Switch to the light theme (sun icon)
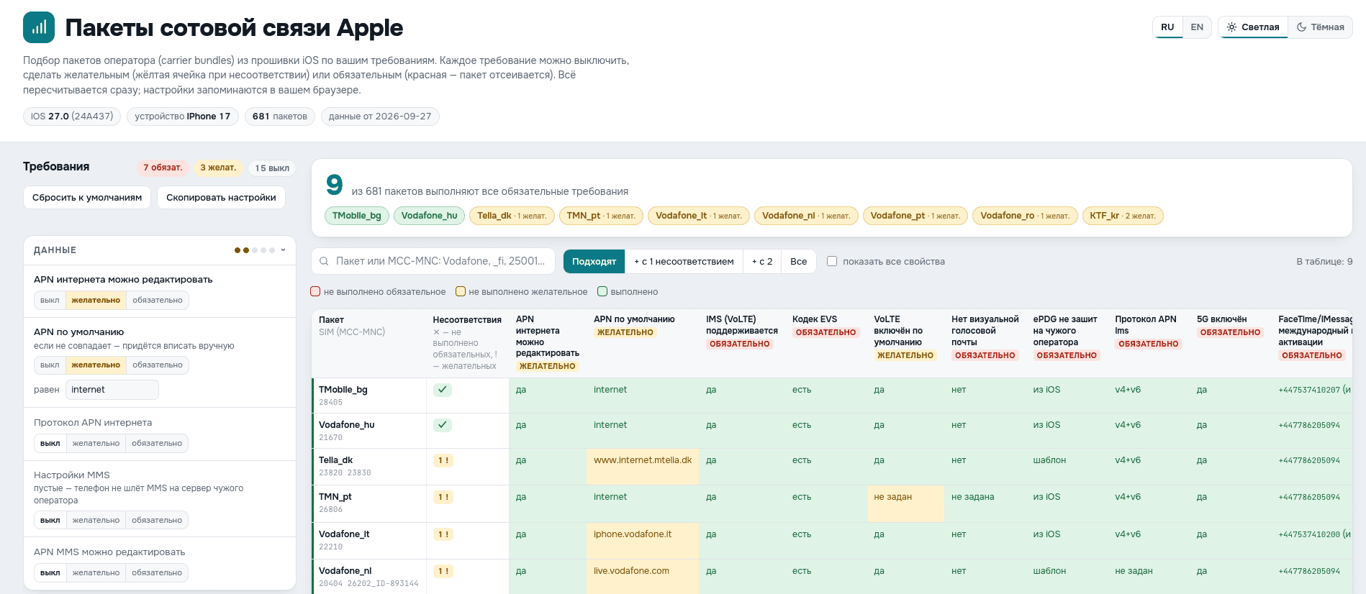 click(1253, 27)
